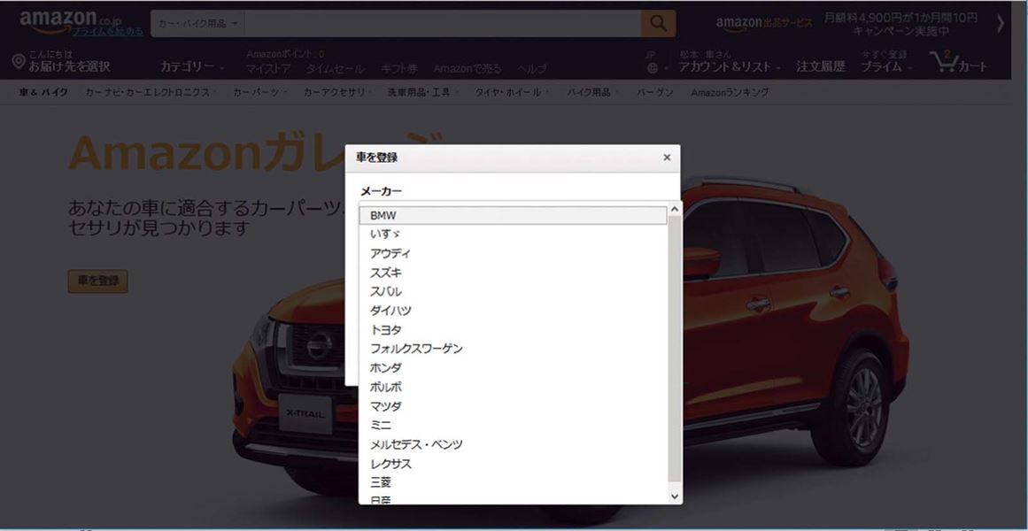
Task: Pick メルセデス・ベンツ from the maker list
Action: pyautogui.click(x=513, y=444)
